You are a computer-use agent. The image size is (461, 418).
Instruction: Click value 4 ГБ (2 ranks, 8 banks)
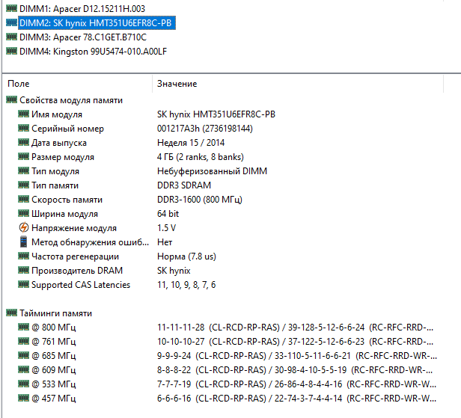tap(201, 157)
